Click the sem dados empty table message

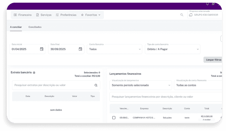tap(56, 110)
